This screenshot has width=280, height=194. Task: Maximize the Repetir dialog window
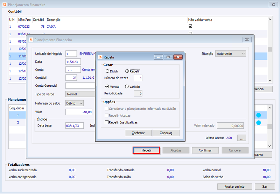point(168,57)
